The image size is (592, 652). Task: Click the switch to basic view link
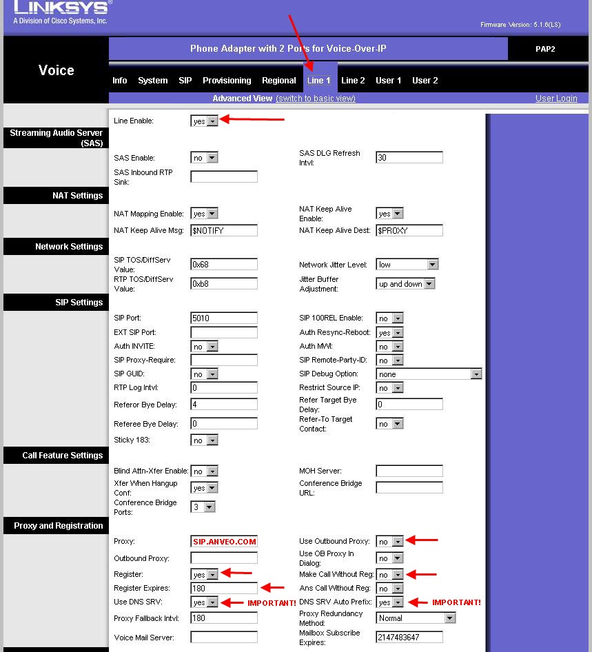[316, 99]
